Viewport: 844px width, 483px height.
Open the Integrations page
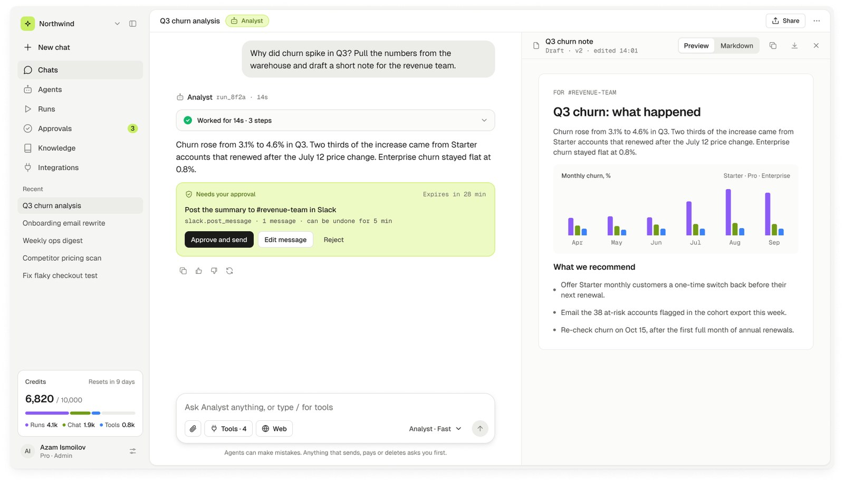tap(80, 167)
